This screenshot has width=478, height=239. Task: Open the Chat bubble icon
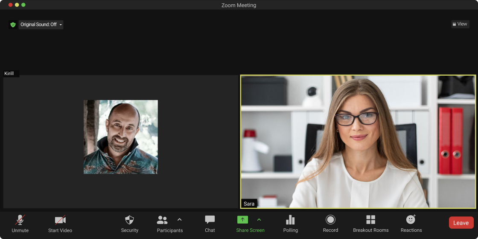tap(210, 220)
